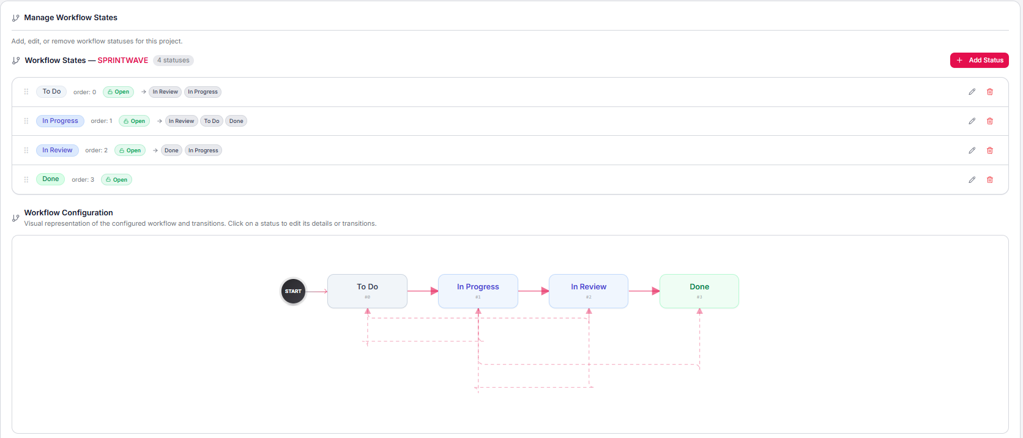Image resolution: width=1023 pixels, height=438 pixels.
Task: Grab the drag handle of In Progress row
Action: click(x=26, y=121)
